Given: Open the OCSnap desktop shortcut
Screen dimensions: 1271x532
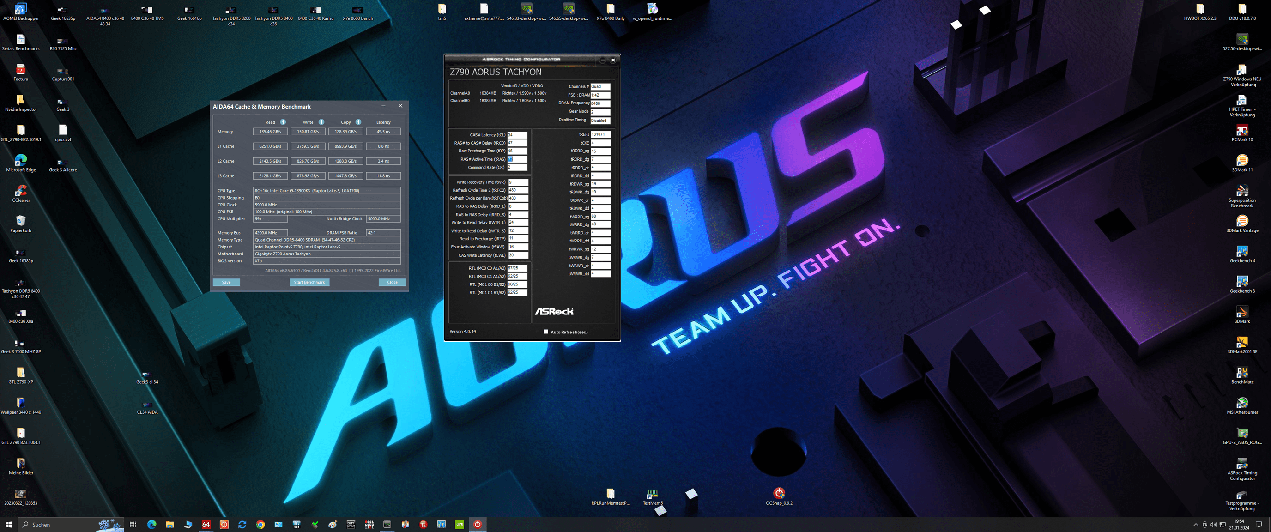Looking at the screenshot, I should pos(779,494).
